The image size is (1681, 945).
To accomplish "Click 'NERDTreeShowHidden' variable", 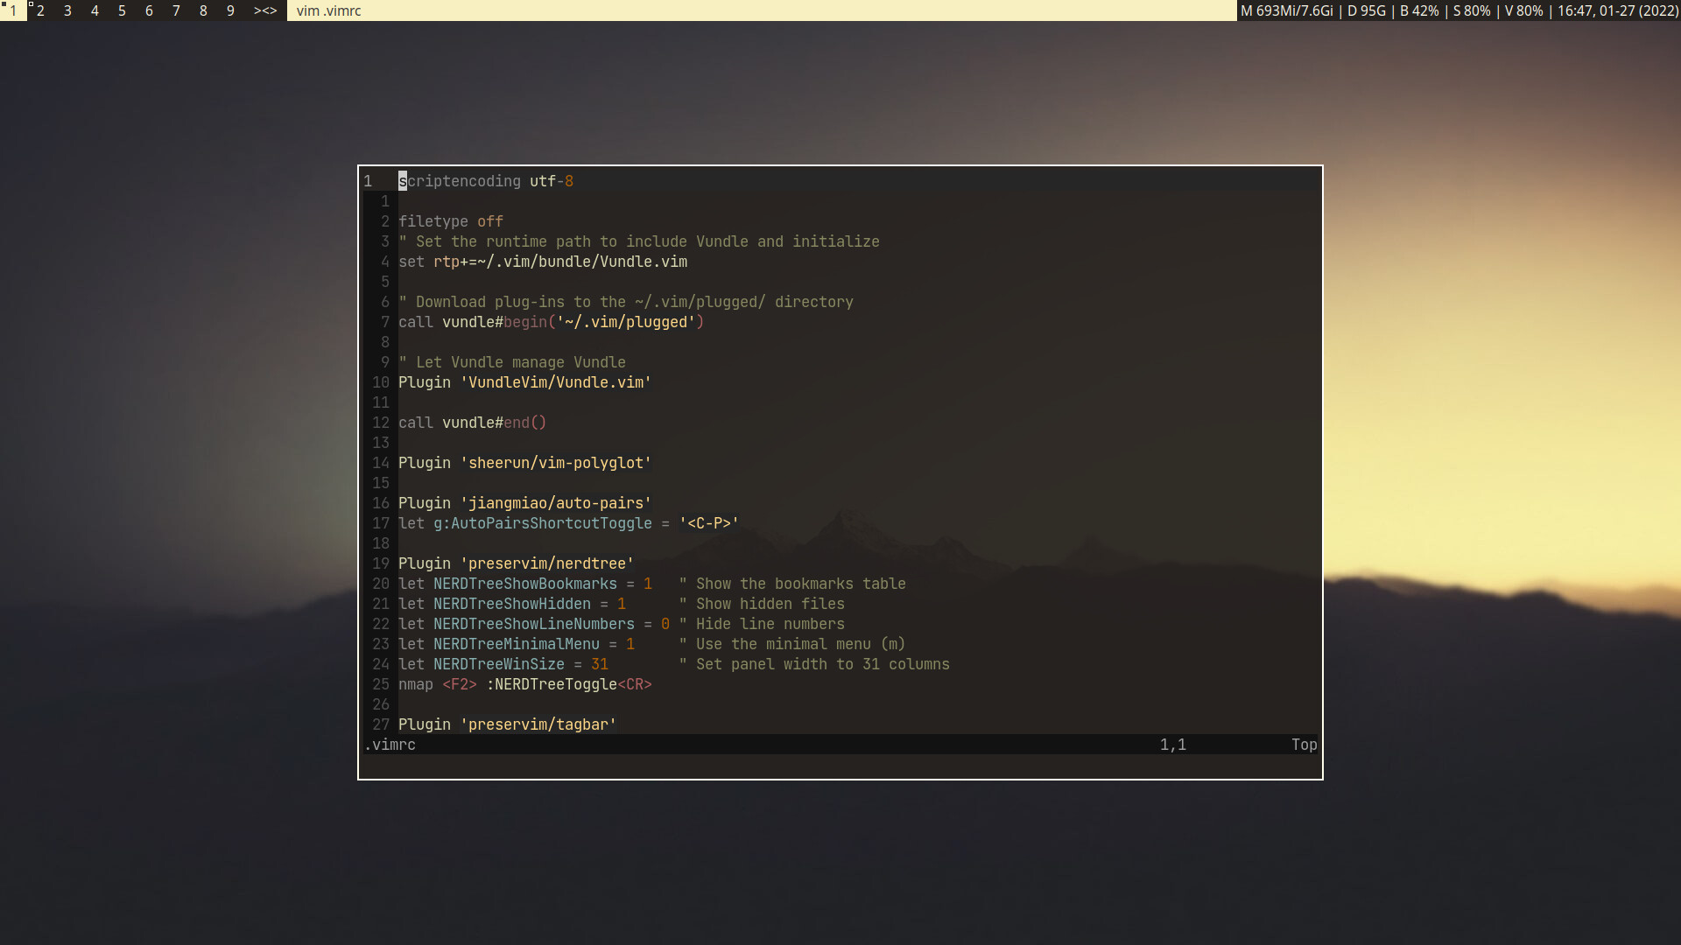I will tap(512, 604).
